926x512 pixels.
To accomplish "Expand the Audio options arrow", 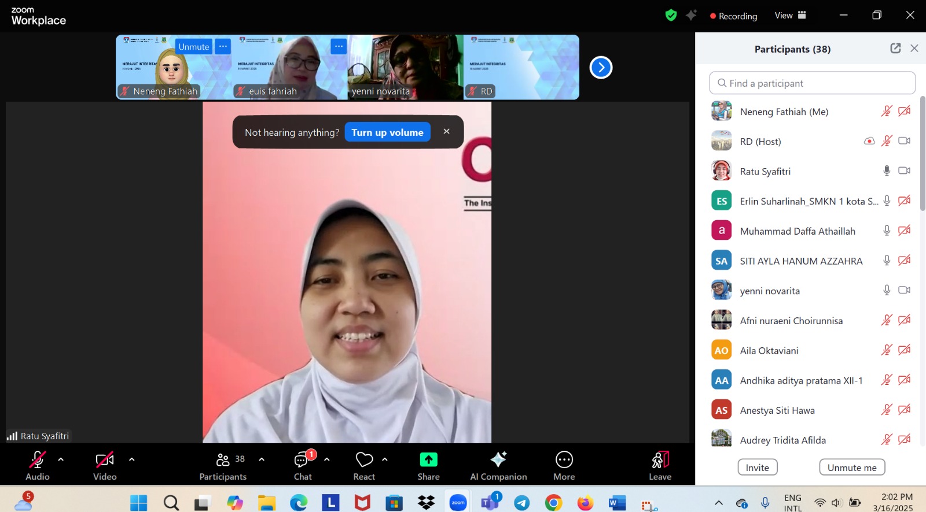I will tap(61, 459).
